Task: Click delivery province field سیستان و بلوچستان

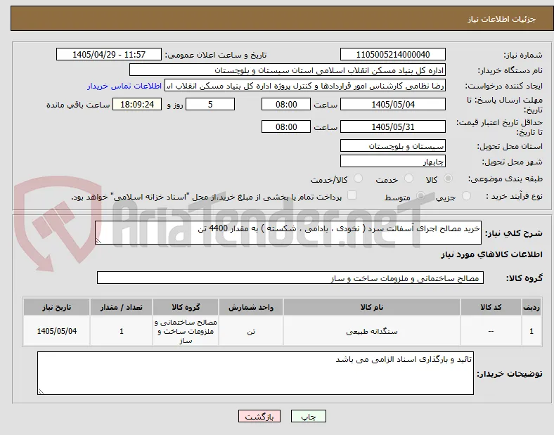Action: tap(393, 146)
